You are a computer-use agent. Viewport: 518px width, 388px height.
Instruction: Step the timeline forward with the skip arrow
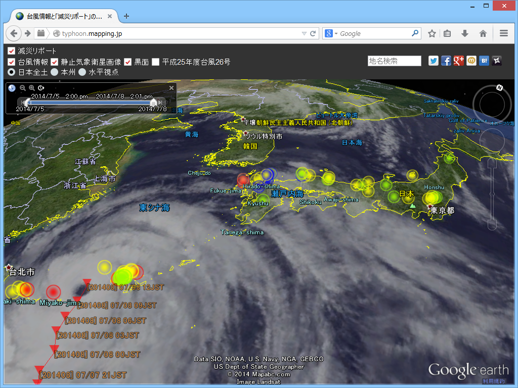(x=160, y=103)
